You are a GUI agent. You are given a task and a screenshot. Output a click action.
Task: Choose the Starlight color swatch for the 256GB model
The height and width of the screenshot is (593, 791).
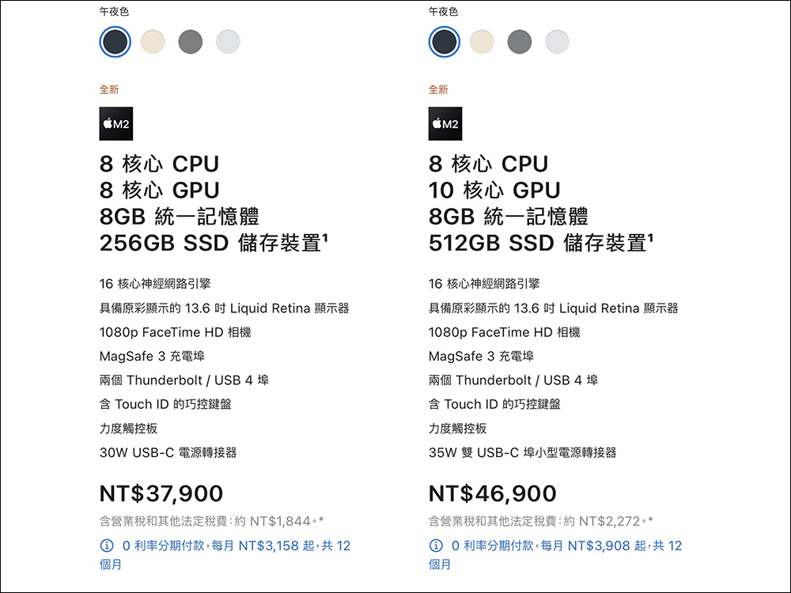point(153,42)
